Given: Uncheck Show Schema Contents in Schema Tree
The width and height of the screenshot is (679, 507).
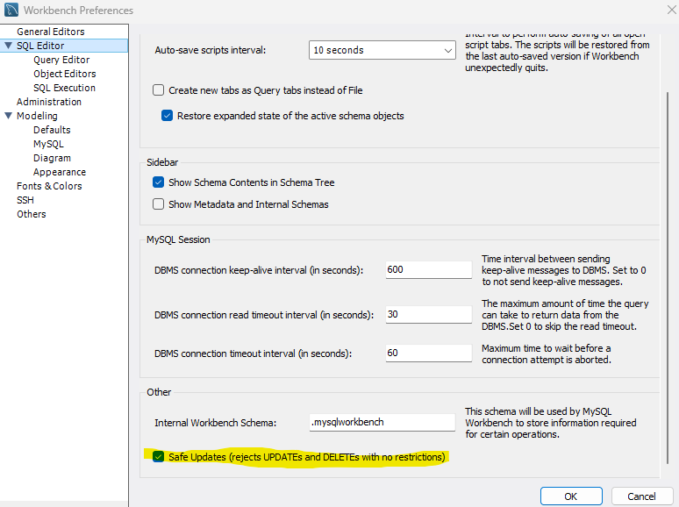Looking at the screenshot, I should coord(159,182).
